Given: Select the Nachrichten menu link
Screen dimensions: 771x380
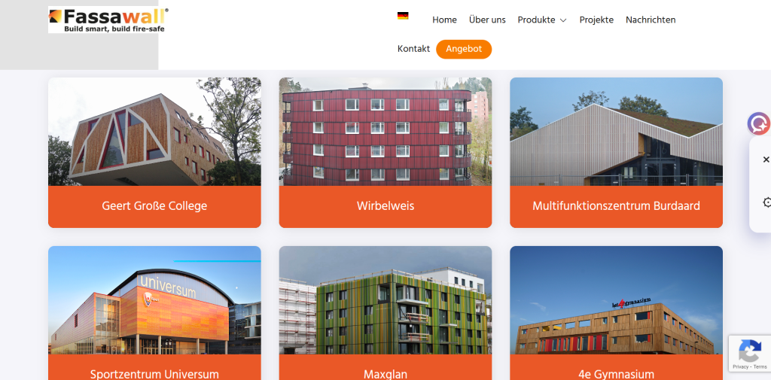Looking at the screenshot, I should point(651,20).
